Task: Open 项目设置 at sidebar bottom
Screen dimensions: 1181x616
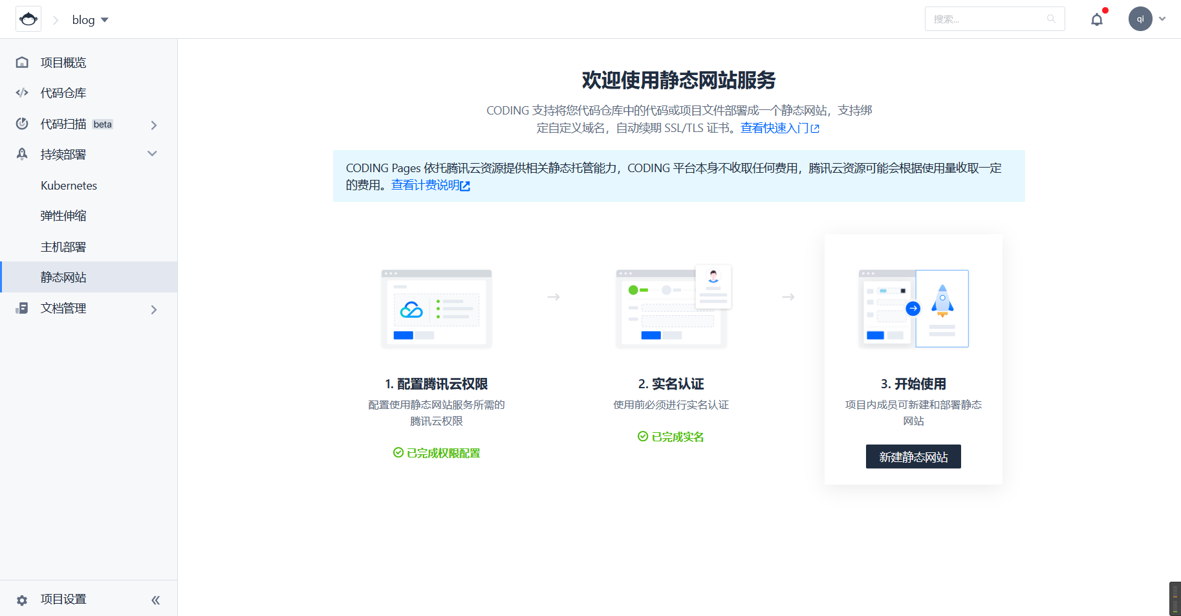Action: 63,599
